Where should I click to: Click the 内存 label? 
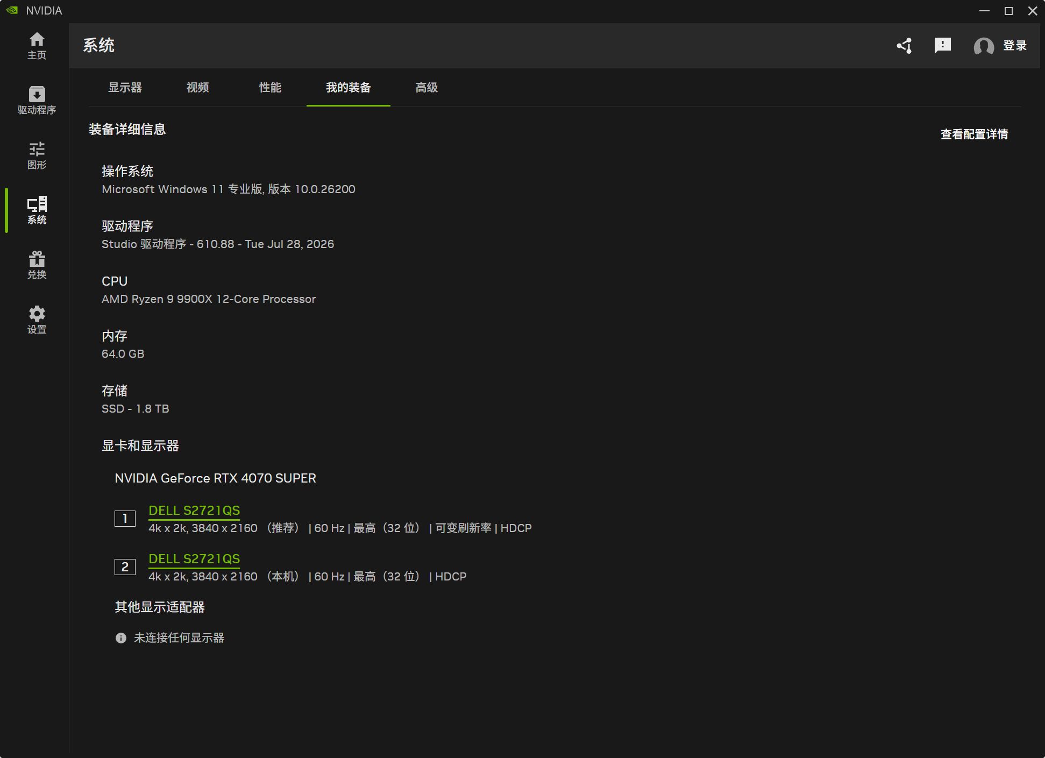pos(115,336)
